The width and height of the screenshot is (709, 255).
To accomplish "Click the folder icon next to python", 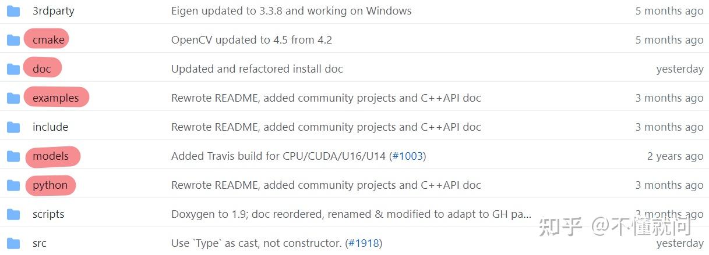I will 13,185.
